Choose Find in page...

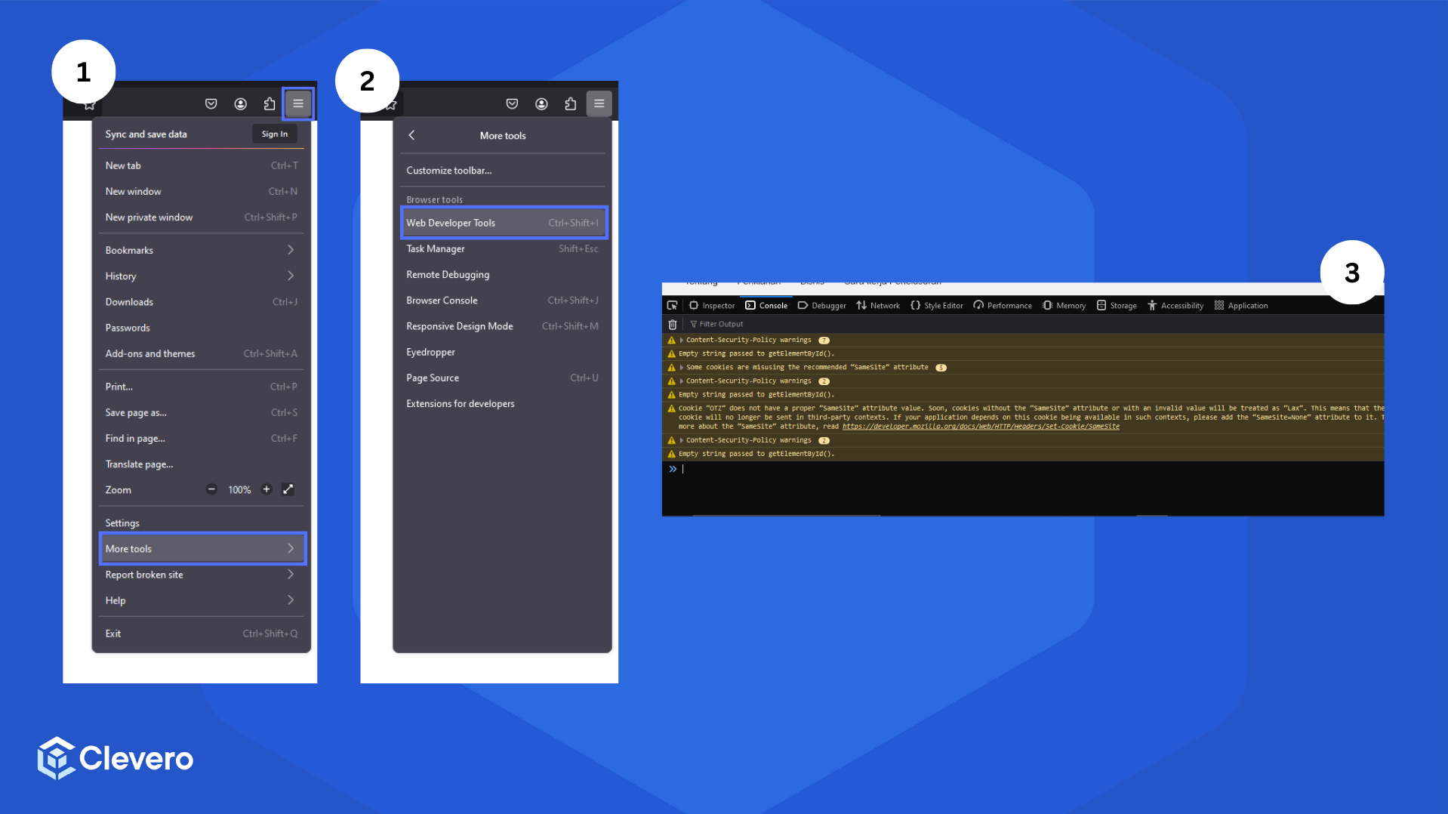pos(202,438)
